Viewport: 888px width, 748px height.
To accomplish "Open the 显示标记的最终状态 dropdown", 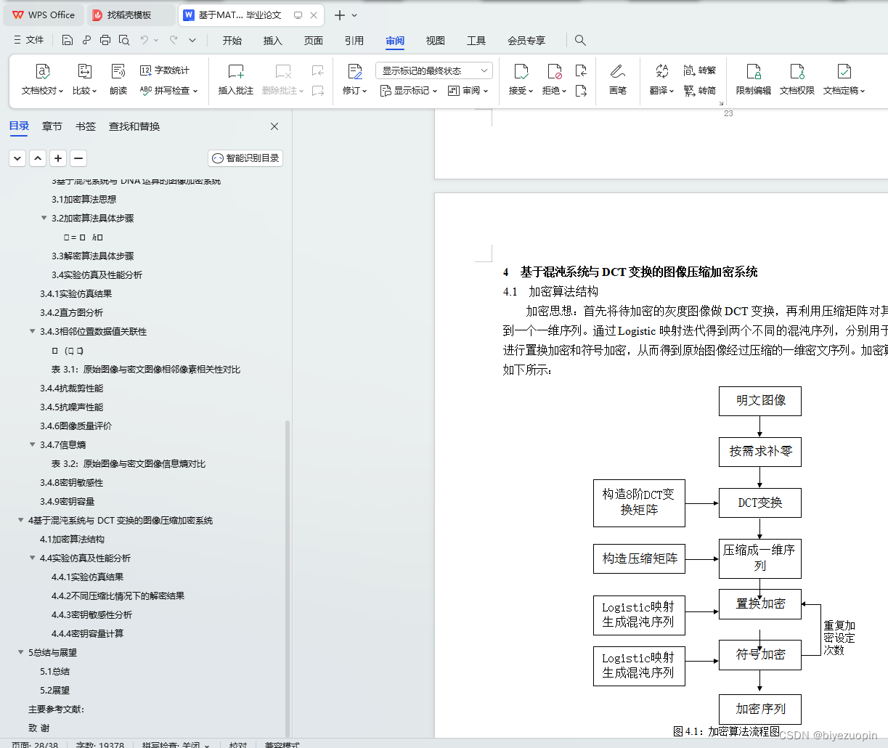I will pyautogui.click(x=434, y=70).
